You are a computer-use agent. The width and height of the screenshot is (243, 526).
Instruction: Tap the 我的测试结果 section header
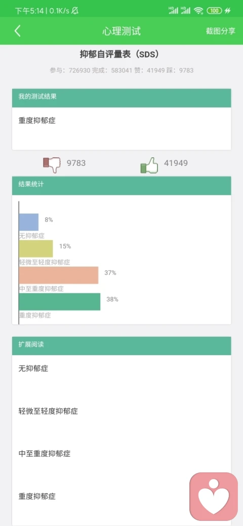121,98
